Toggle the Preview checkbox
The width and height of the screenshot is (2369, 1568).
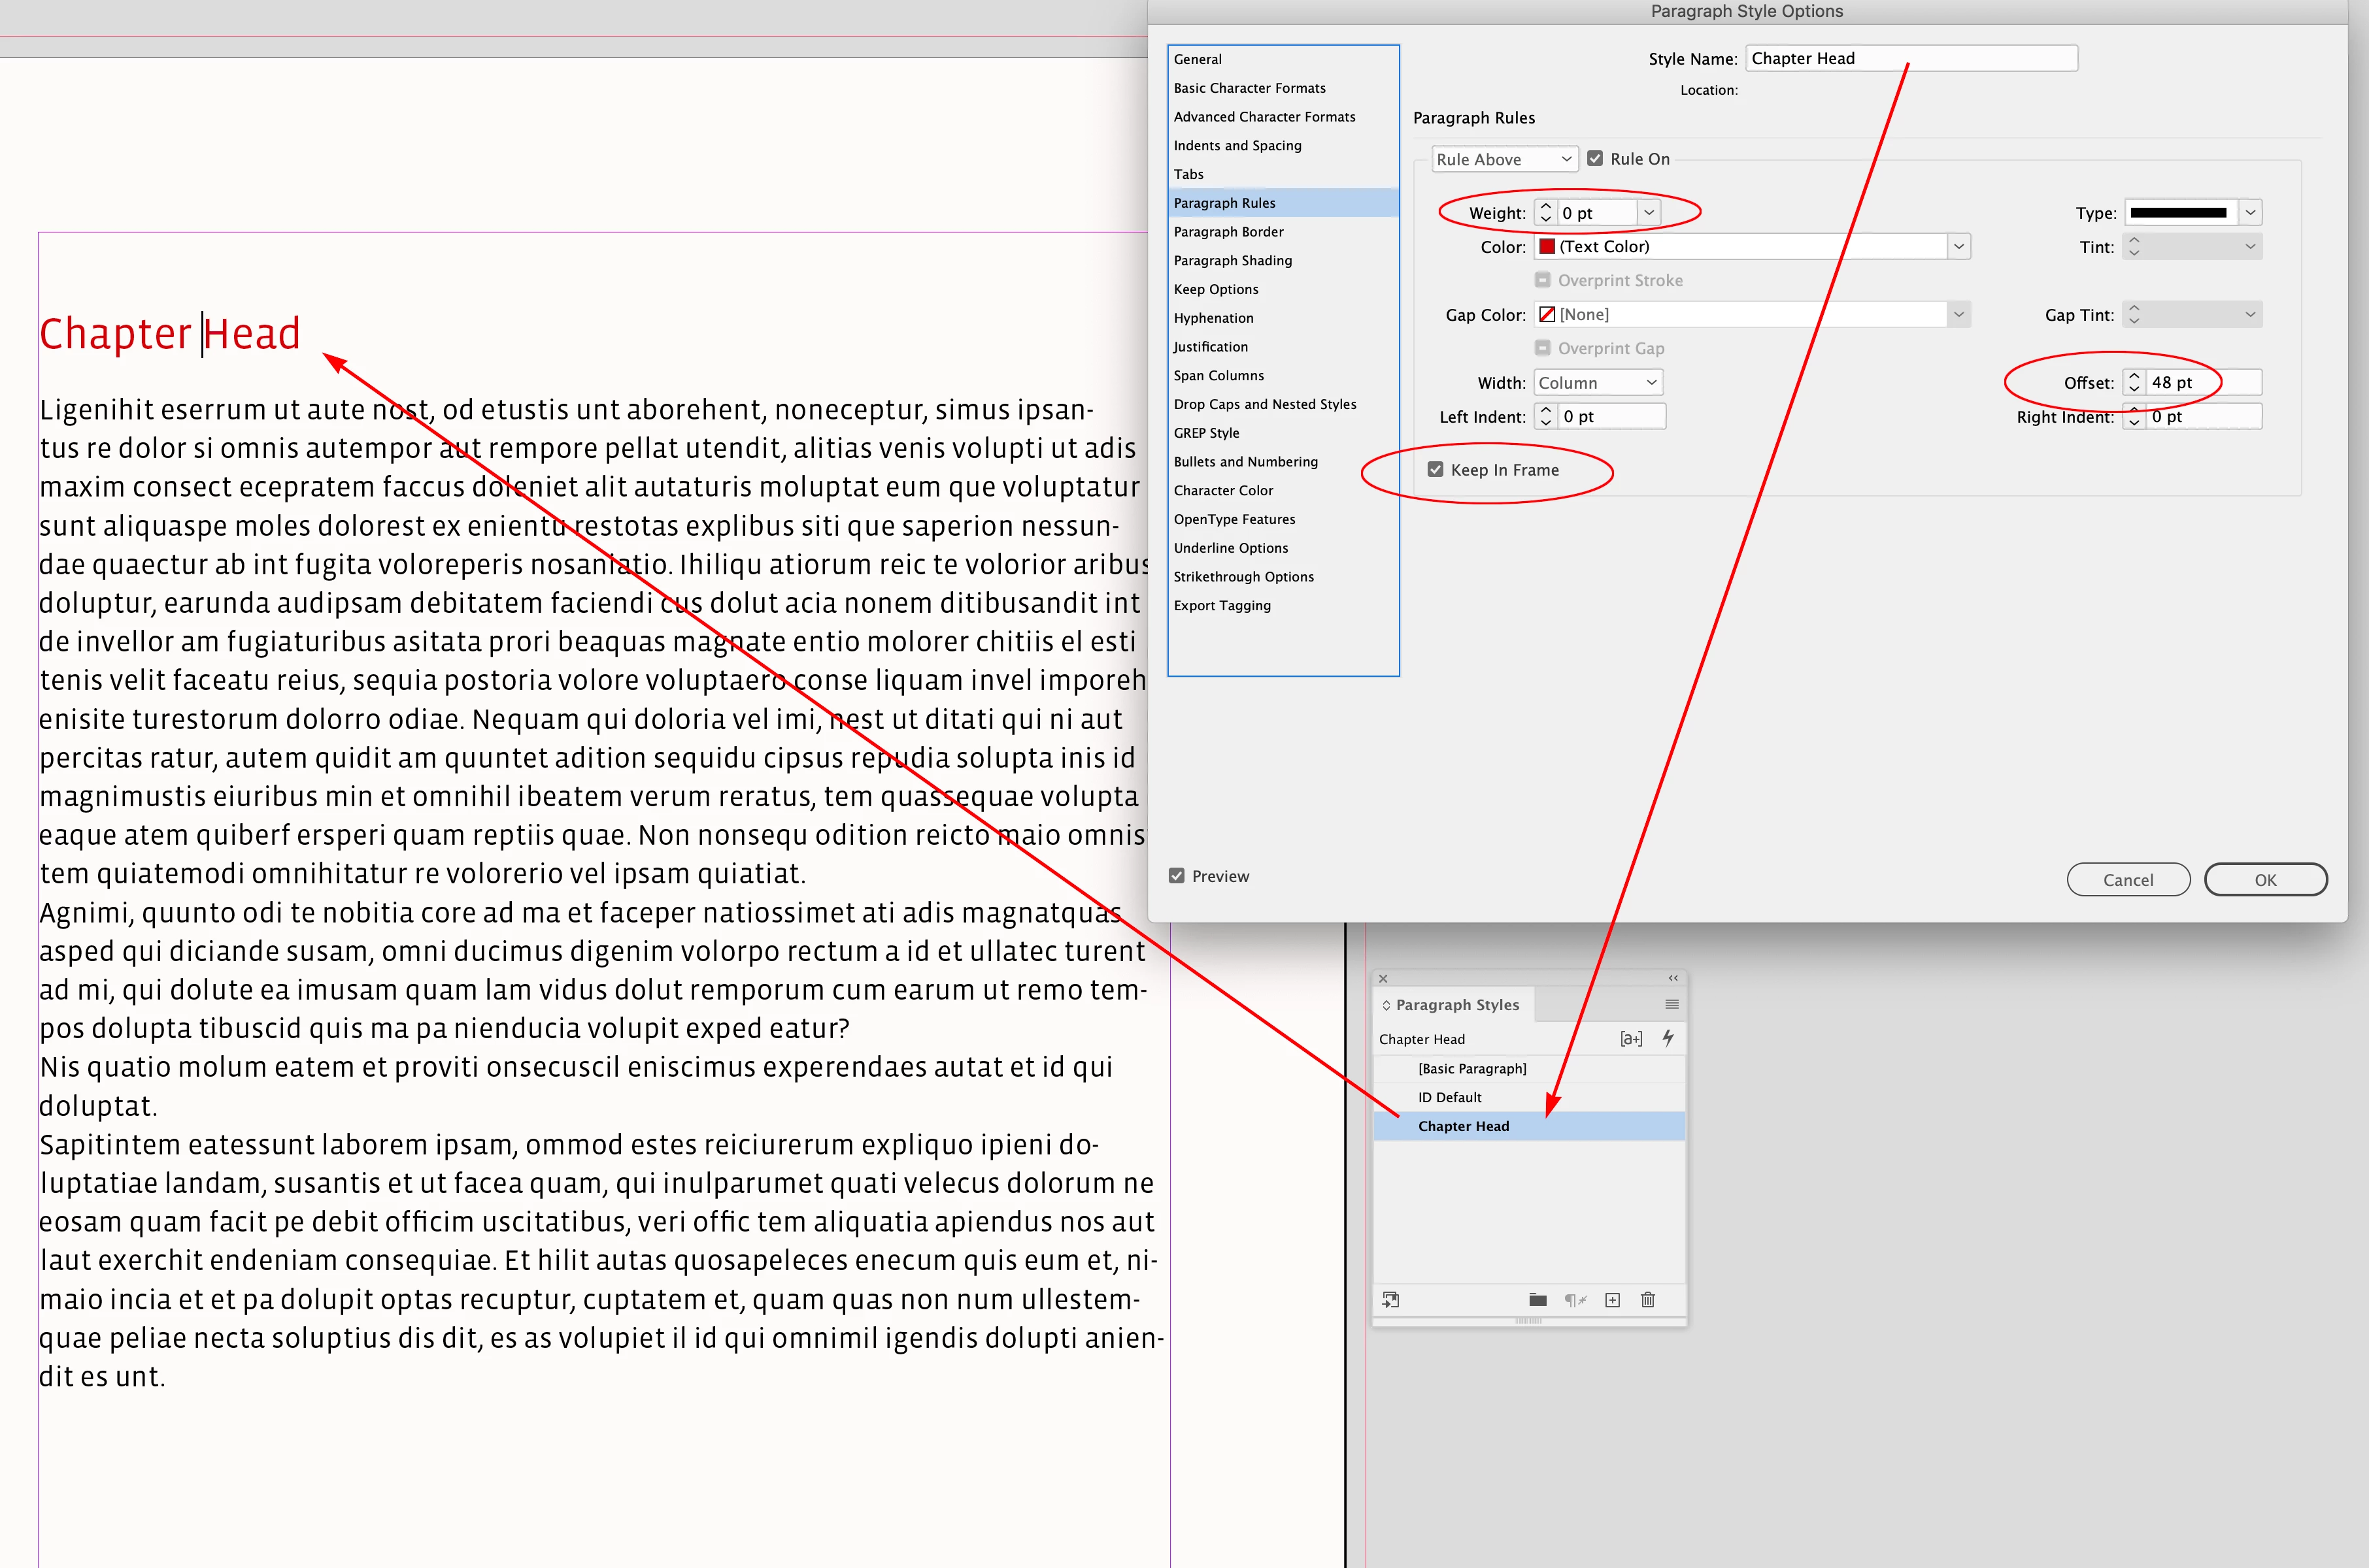pos(1177,876)
